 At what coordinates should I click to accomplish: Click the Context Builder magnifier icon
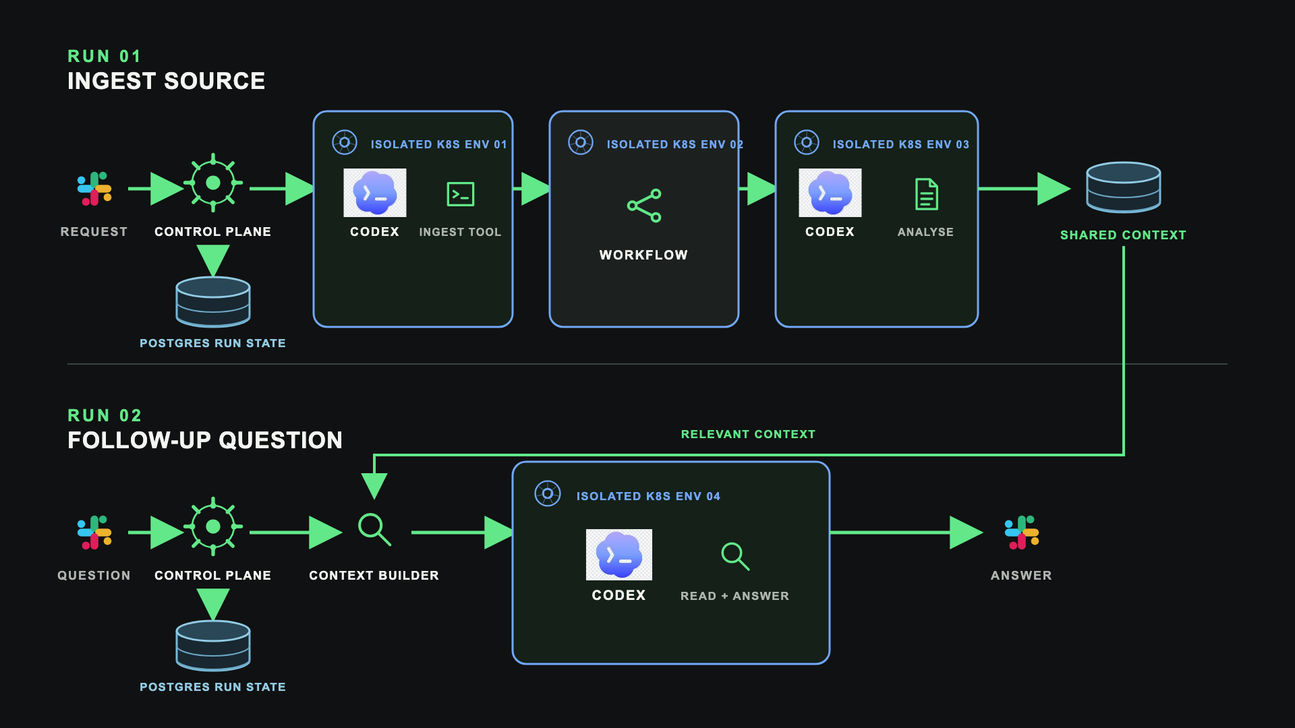click(374, 529)
